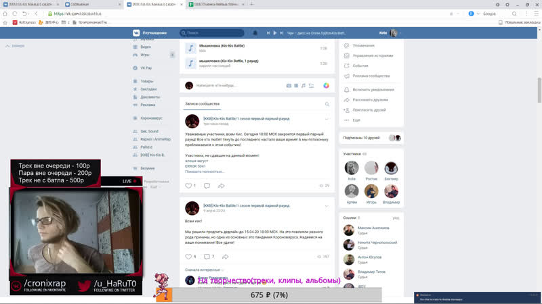Open 'Подписаны 10 друзей' block
Viewport: 542px width, 304px height.
coord(371,138)
